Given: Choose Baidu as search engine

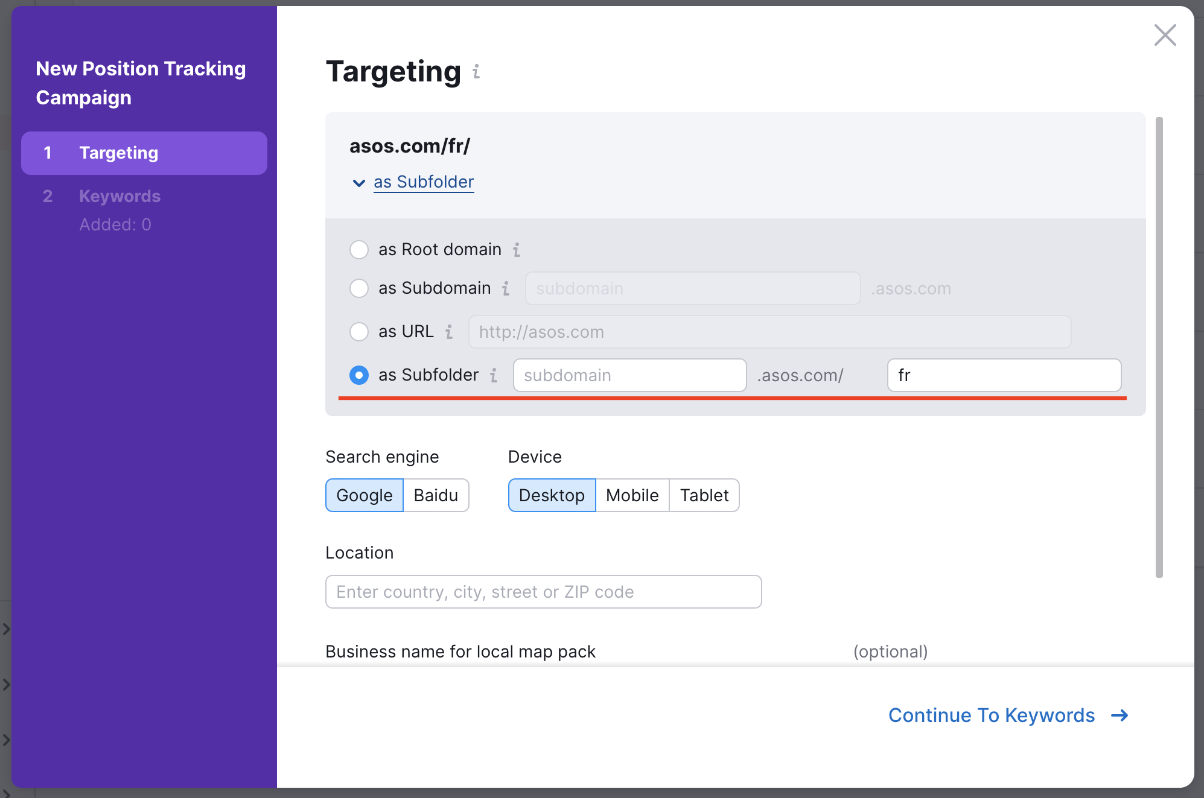Looking at the screenshot, I should tap(436, 495).
